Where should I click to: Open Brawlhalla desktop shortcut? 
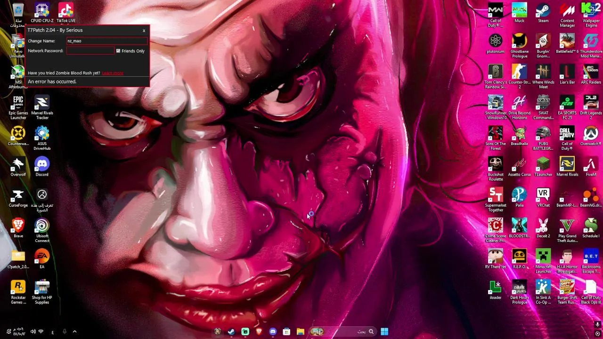click(x=519, y=136)
